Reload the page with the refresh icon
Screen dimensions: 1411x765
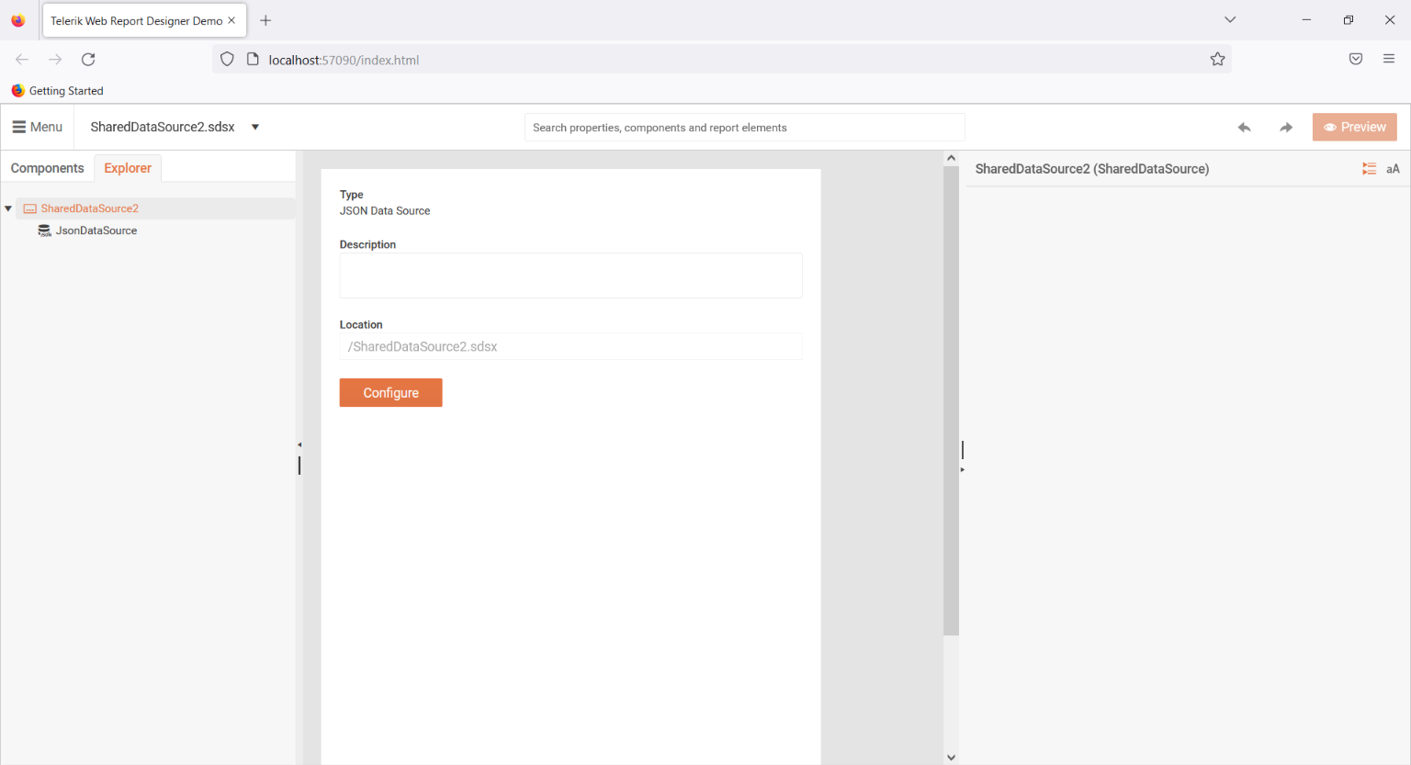[87, 59]
